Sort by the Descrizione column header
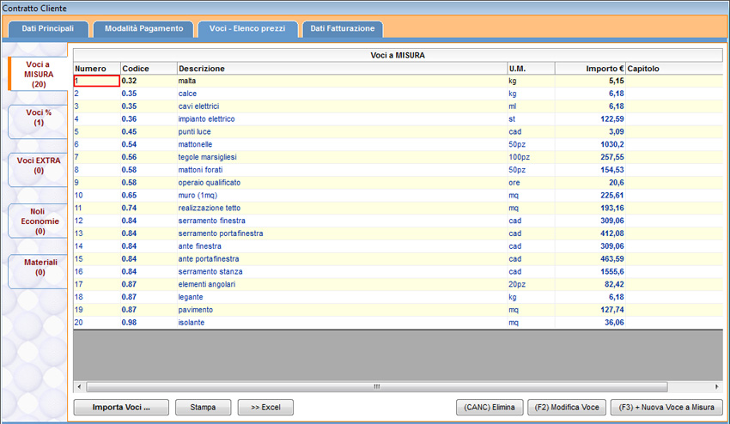730x424 pixels. (x=341, y=69)
